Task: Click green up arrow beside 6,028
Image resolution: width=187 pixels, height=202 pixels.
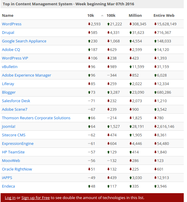Action: click(155, 75)
